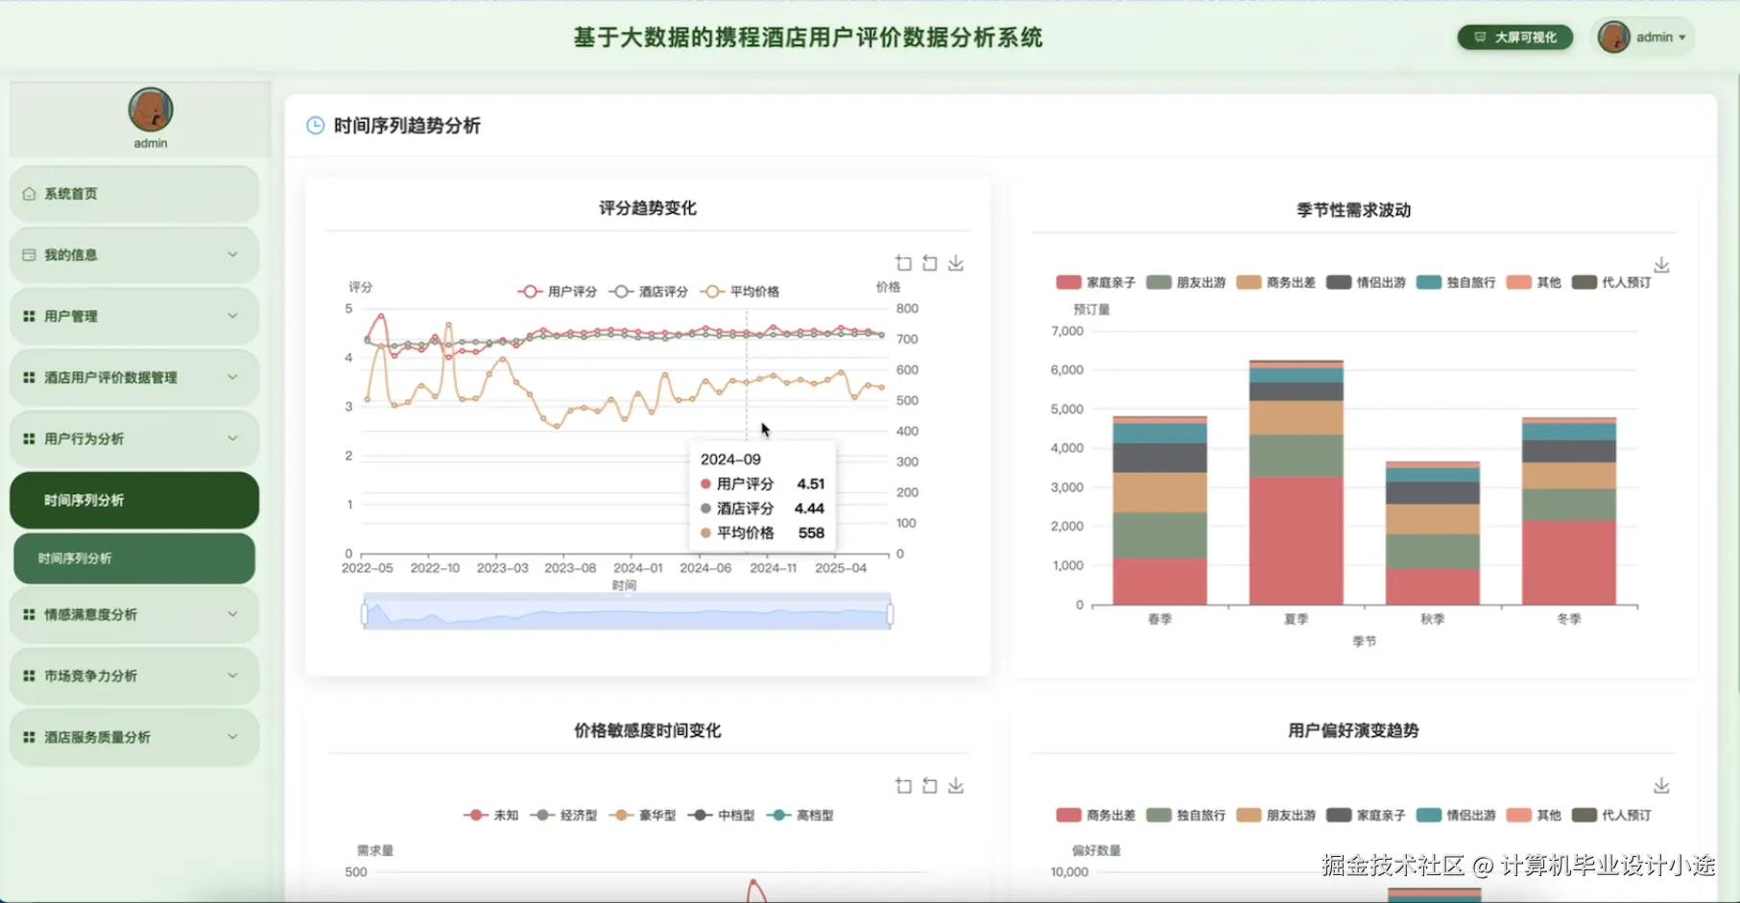Click the admin avatar thumbnail in the sidebar
1740x903 pixels.
click(x=151, y=108)
